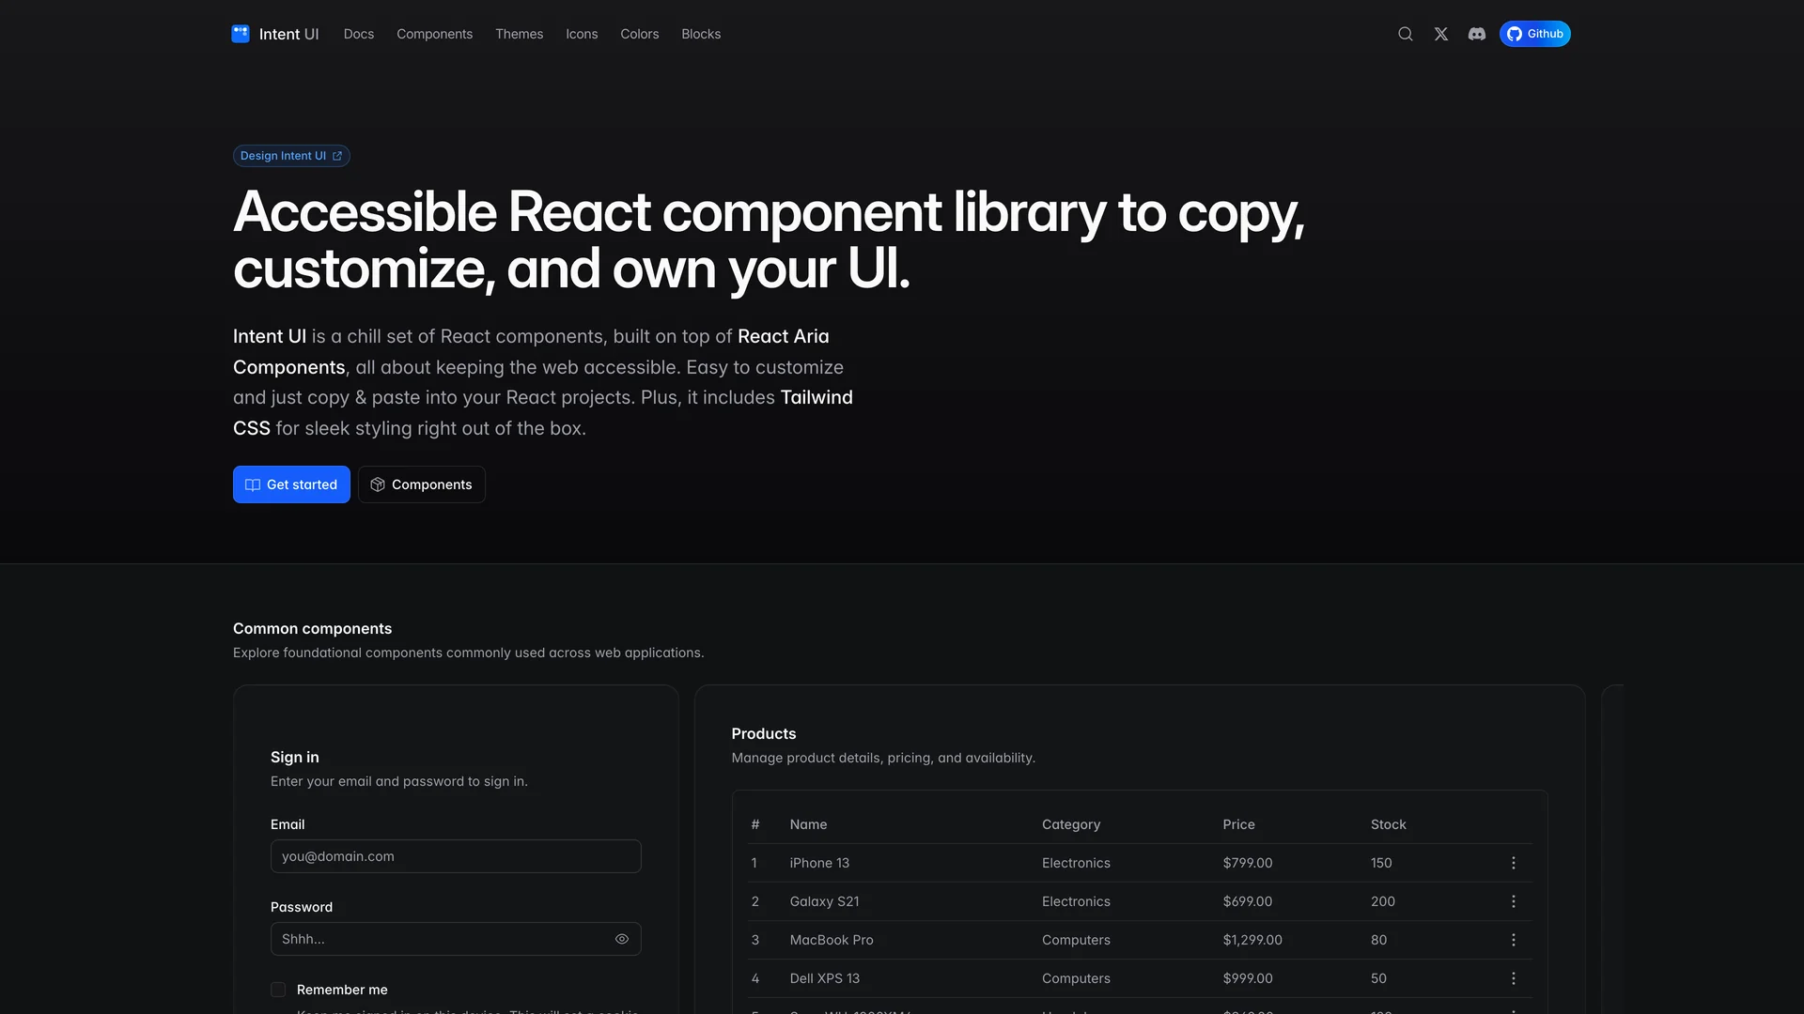Image resolution: width=1804 pixels, height=1014 pixels.
Task: Click the external link on Design Intent UI badge
Action: (338, 156)
